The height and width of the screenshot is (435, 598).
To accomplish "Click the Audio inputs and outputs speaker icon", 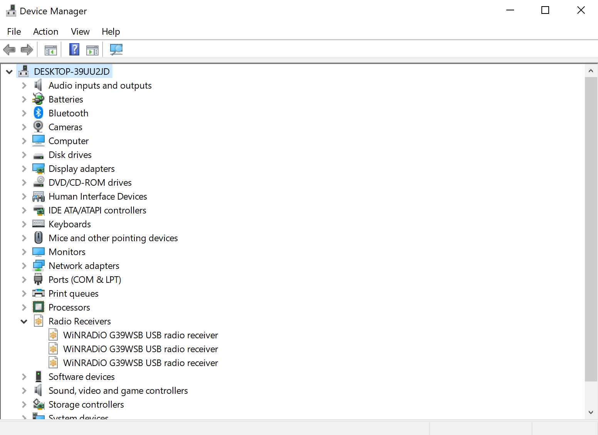I will click(38, 85).
